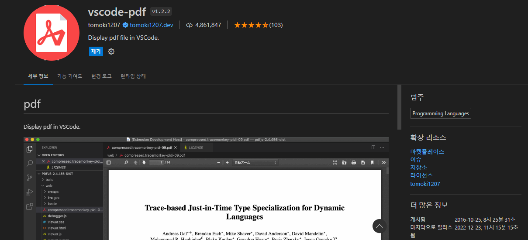Select the Programming Languages category tag
Viewport: 528px width, 240px height.
(x=441, y=113)
